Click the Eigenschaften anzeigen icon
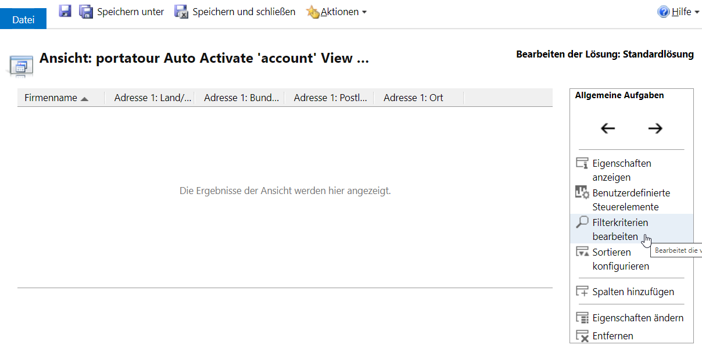 pos(582,163)
